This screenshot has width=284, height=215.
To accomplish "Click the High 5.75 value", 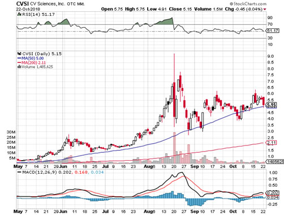I will [135, 9].
